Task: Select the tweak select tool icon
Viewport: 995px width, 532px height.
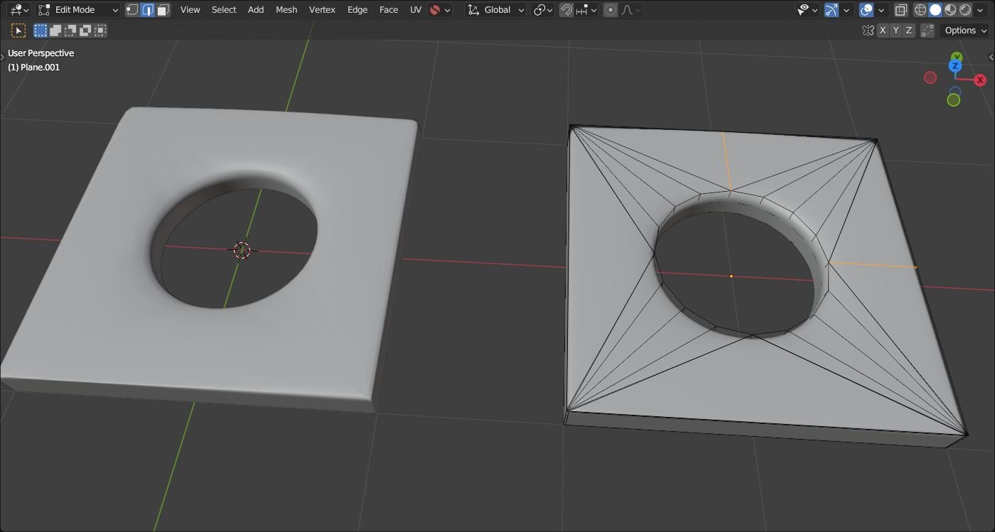Action: [18, 31]
